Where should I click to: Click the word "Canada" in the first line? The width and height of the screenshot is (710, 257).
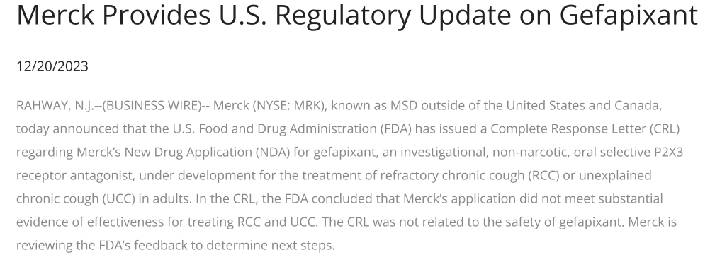pos(636,106)
